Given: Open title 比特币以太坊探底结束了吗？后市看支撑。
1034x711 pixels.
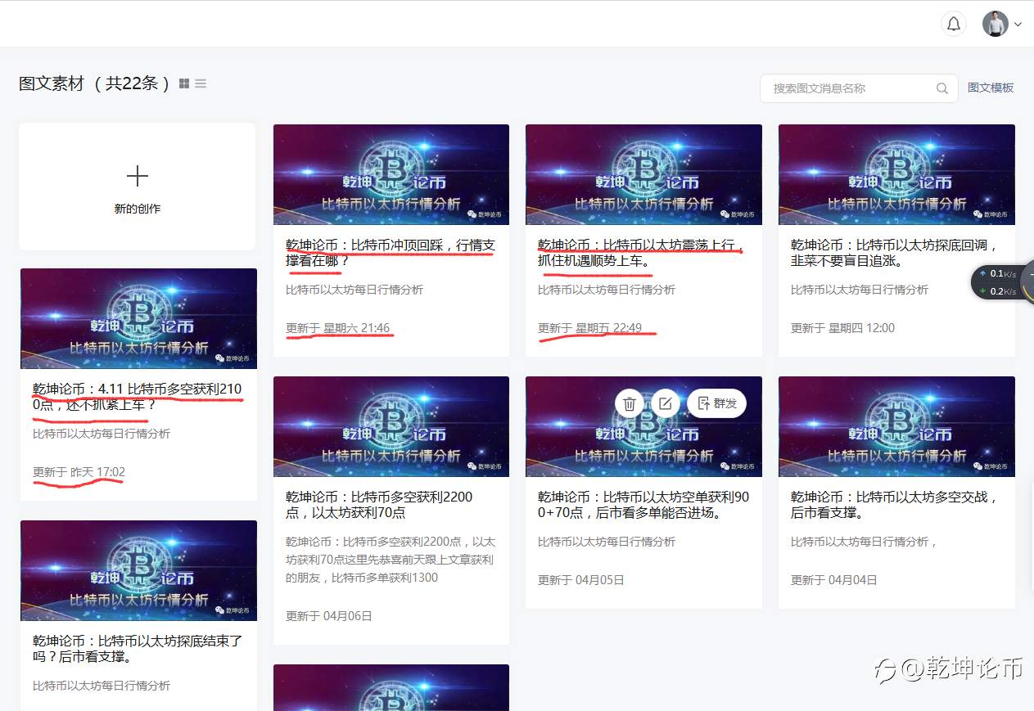Looking at the screenshot, I should pyautogui.click(x=138, y=649).
